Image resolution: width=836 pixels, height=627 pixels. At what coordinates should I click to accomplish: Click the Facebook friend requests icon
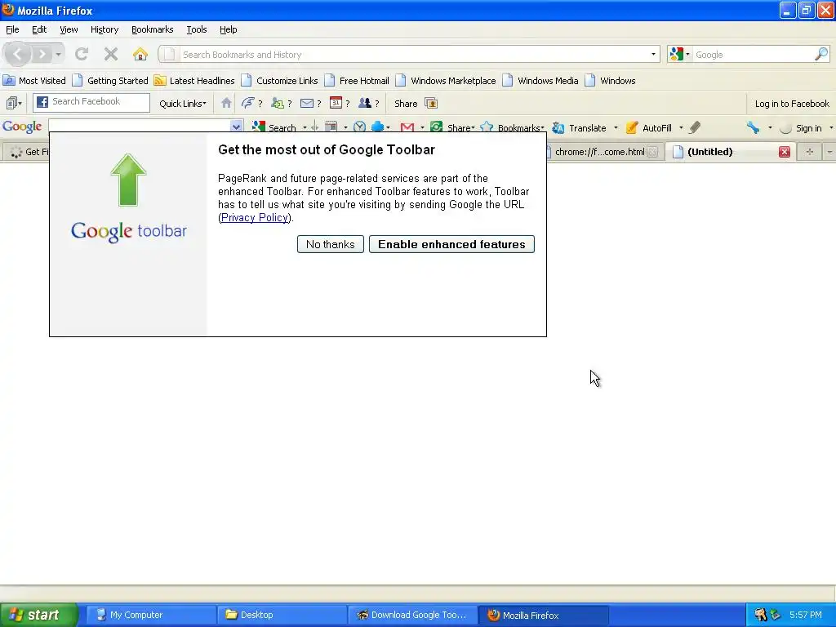[278, 103]
